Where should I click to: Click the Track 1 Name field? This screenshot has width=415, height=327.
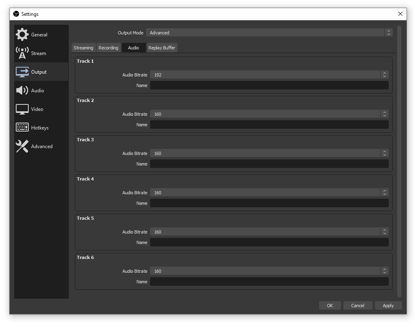click(269, 85)
